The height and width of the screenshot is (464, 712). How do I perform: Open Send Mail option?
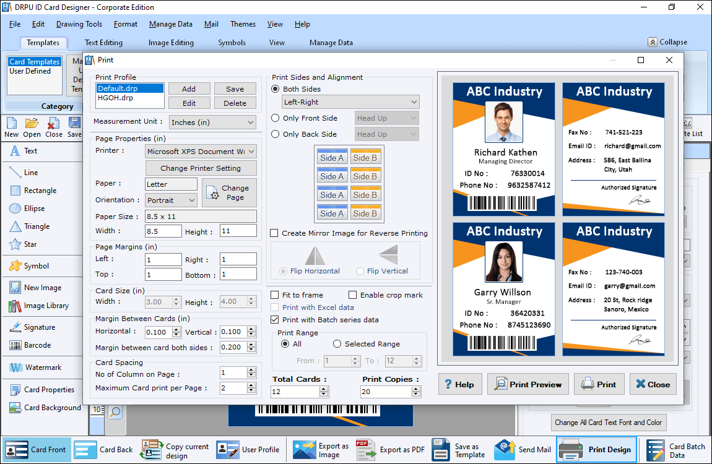pos(523,450)
